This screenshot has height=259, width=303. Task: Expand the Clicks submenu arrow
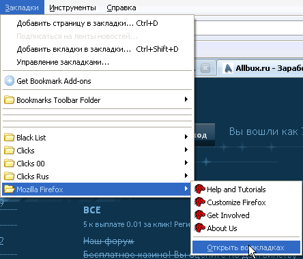click(186, 150)
